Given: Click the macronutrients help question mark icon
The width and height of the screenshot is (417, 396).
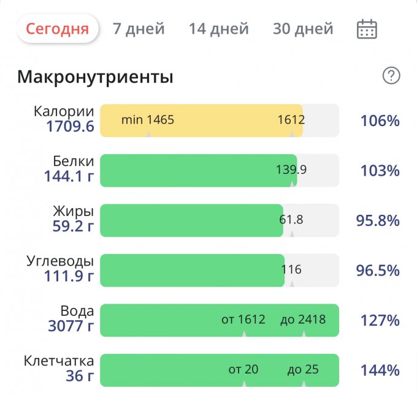Looking at the screenshot, I should point(391,76).
